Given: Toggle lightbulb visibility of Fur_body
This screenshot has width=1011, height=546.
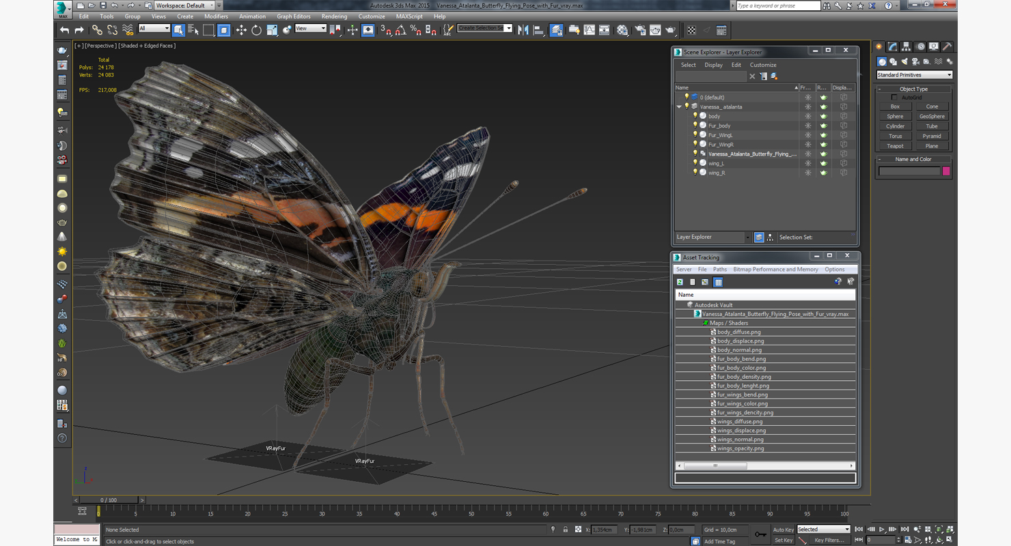Looking at the screenshot, I should coord(695,126).
